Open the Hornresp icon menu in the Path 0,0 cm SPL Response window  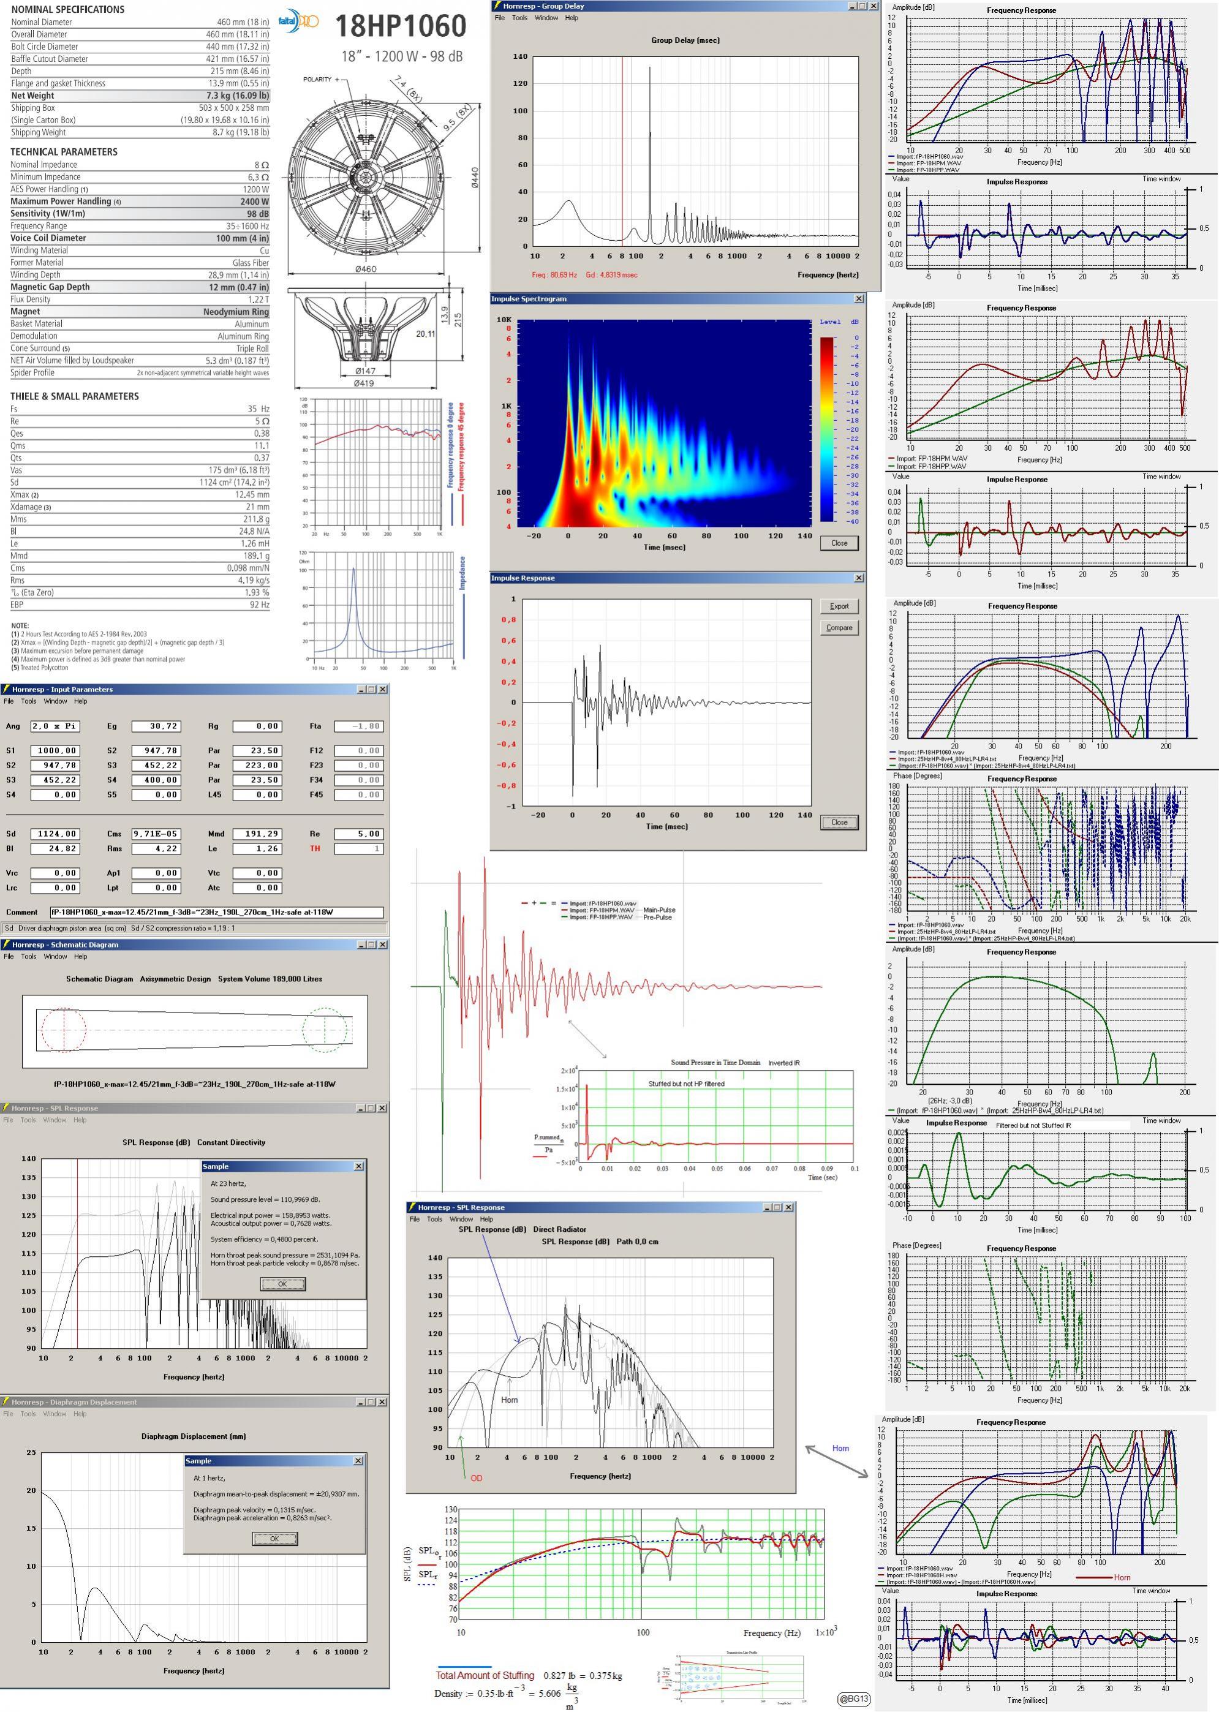point(412,1208)
